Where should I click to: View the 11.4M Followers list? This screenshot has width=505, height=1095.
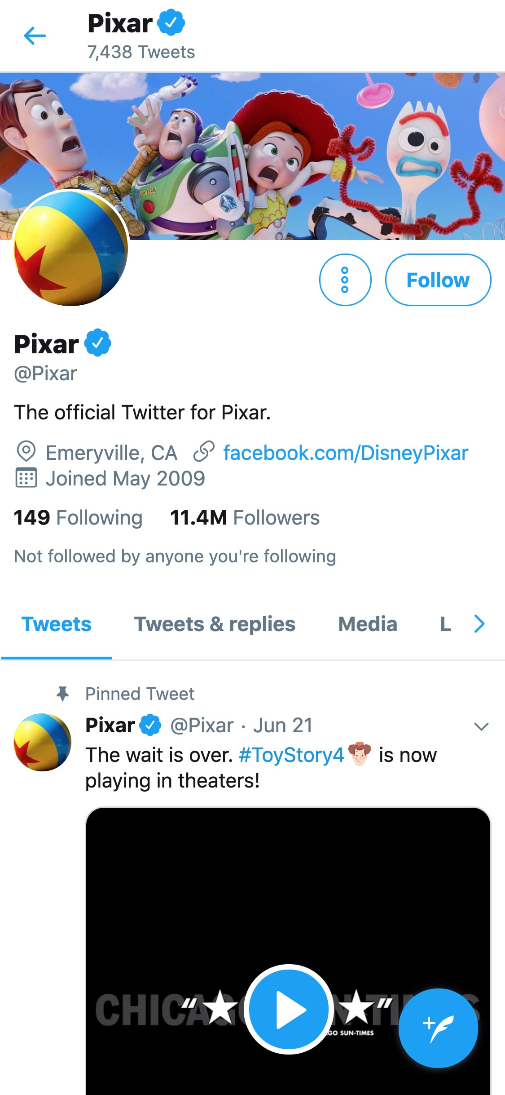coord(245,518)
